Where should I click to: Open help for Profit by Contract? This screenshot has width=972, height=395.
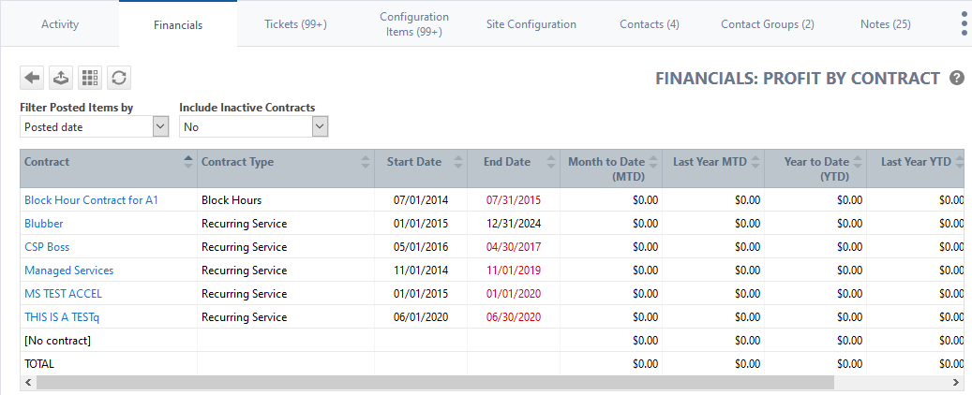coord(957,78)
